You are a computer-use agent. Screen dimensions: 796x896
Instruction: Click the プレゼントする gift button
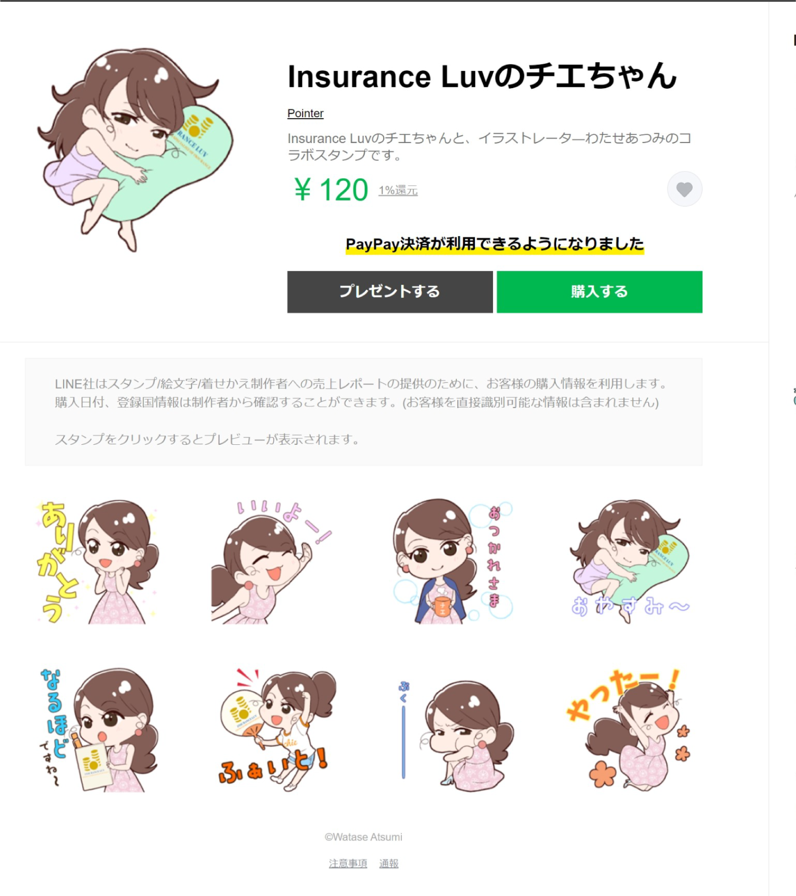pyautogui.click(x=390, y=292)
